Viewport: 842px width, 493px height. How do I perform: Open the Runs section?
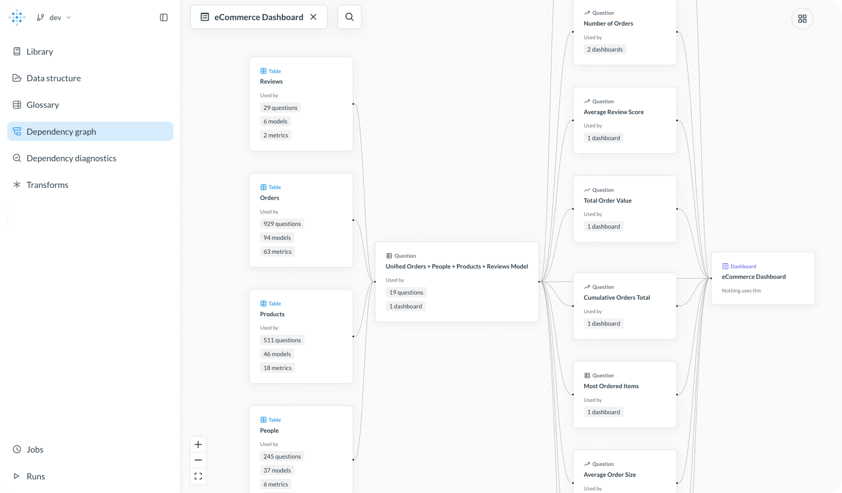pyautogui.click(x=36, y=476)
